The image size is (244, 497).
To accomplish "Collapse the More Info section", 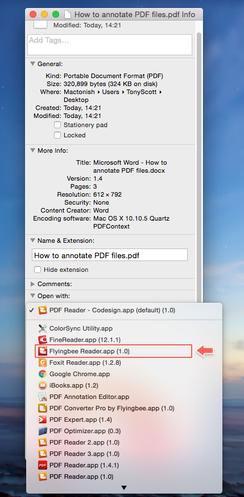I will point(32,150).
